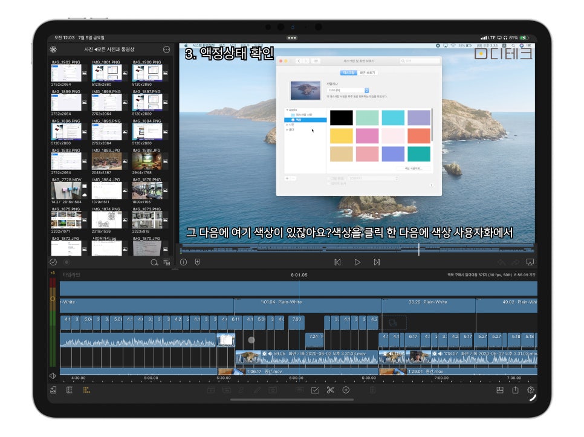
Task: Toggle multi-select mode in the library
Action: (x=53, y=262)
